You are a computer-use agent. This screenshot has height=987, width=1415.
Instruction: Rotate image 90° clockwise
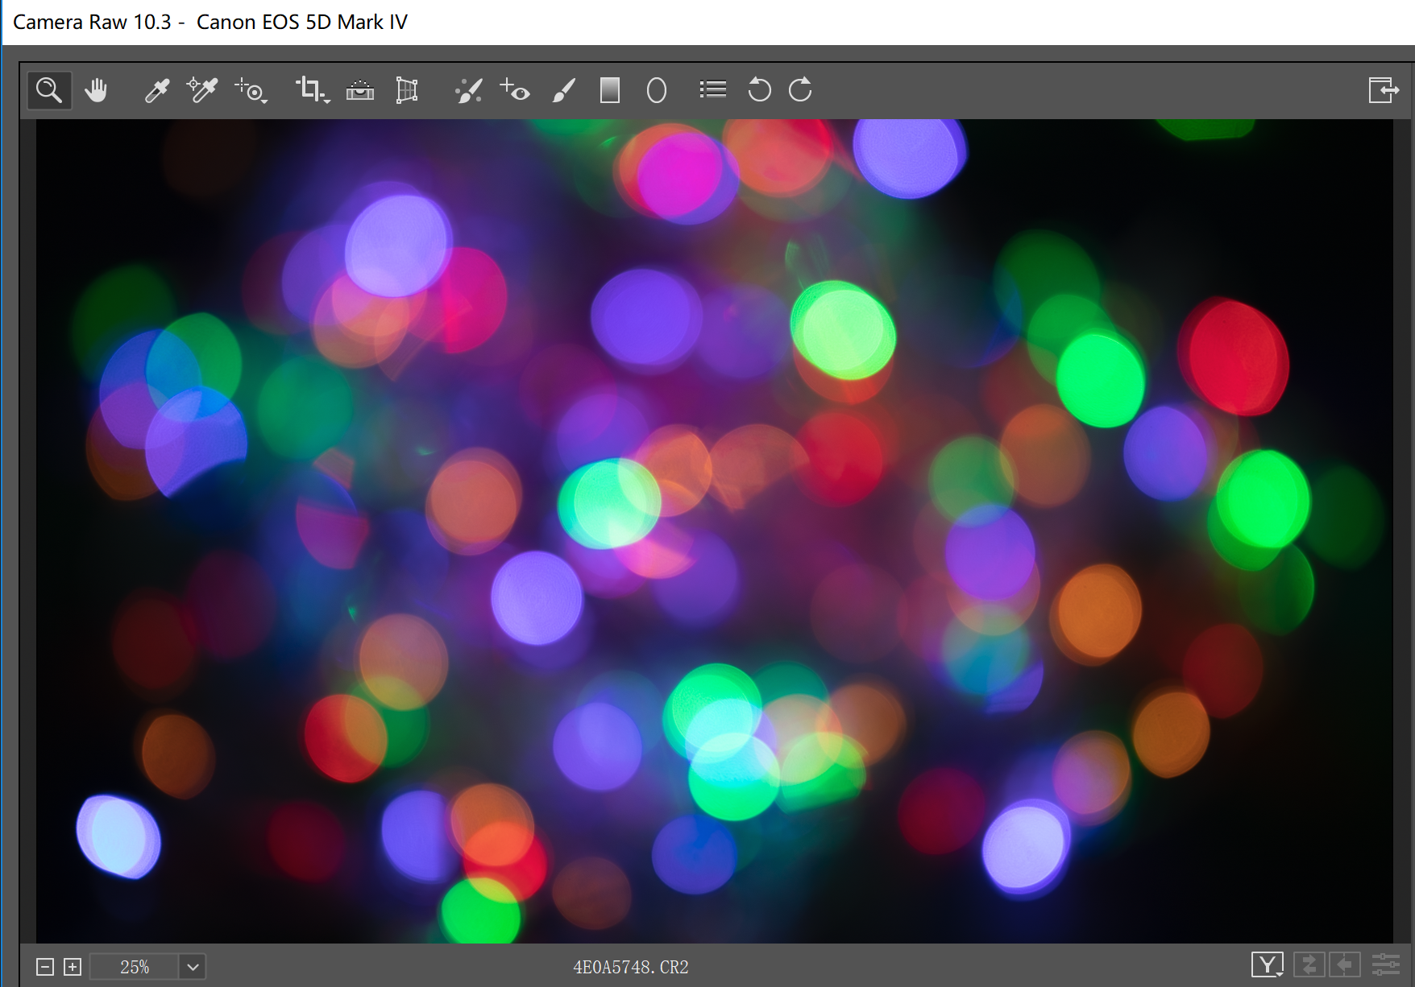(x=800, y=90)
